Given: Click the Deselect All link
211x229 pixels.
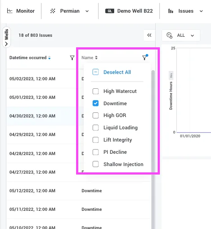Looking at the screenshot, I should click(x=117, y=72).
